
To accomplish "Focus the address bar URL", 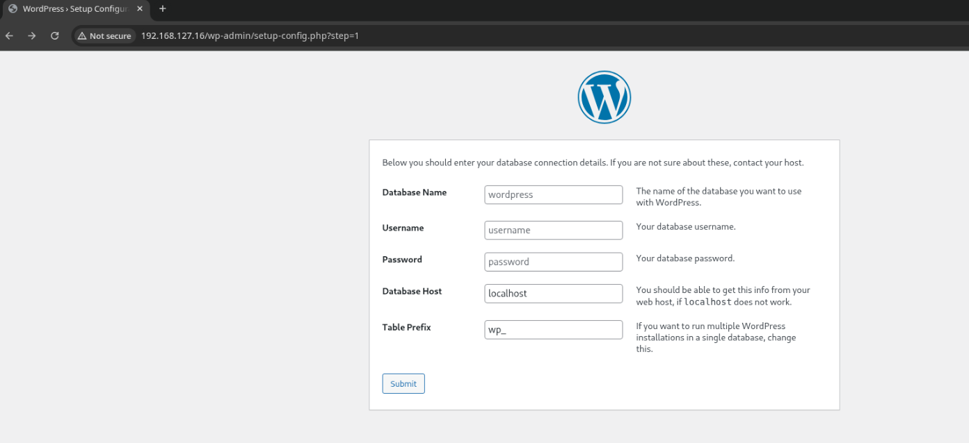I will [250, 35].
